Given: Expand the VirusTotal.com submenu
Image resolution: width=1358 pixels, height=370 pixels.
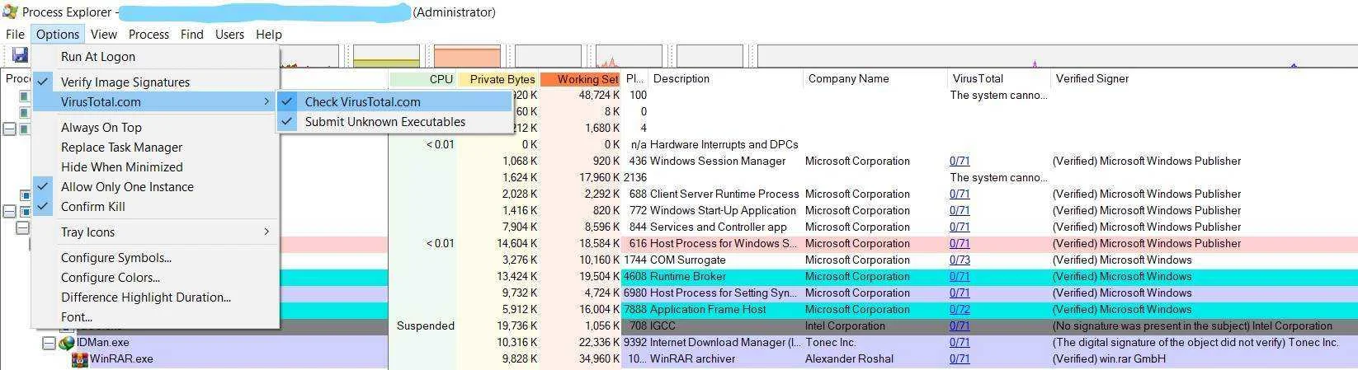Looking at the screenshot, I should click(x=156, y=101).
